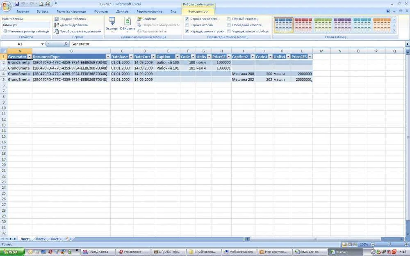Screen dimensions: 410x256
Task: Open the DateBase column filter dropdown
Action: [x=131, y=57]
